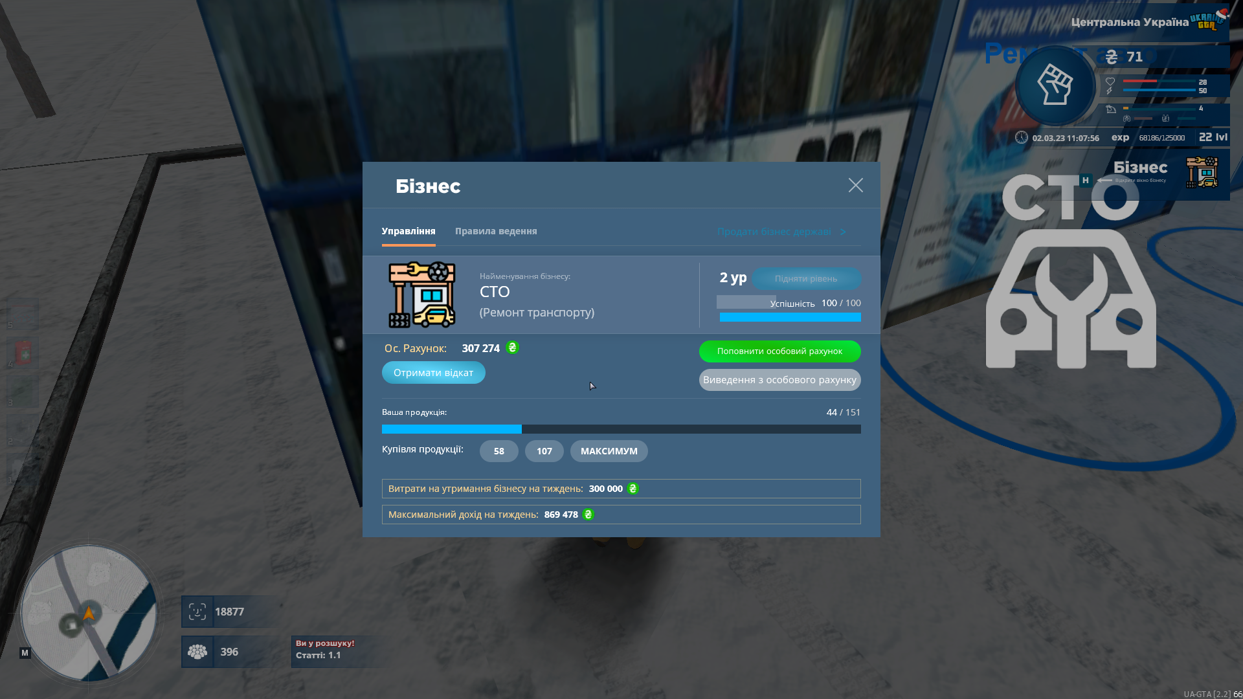This screenshot has height=699, width=1243.
Task: Click the M map key indicator
Action: 25,652
